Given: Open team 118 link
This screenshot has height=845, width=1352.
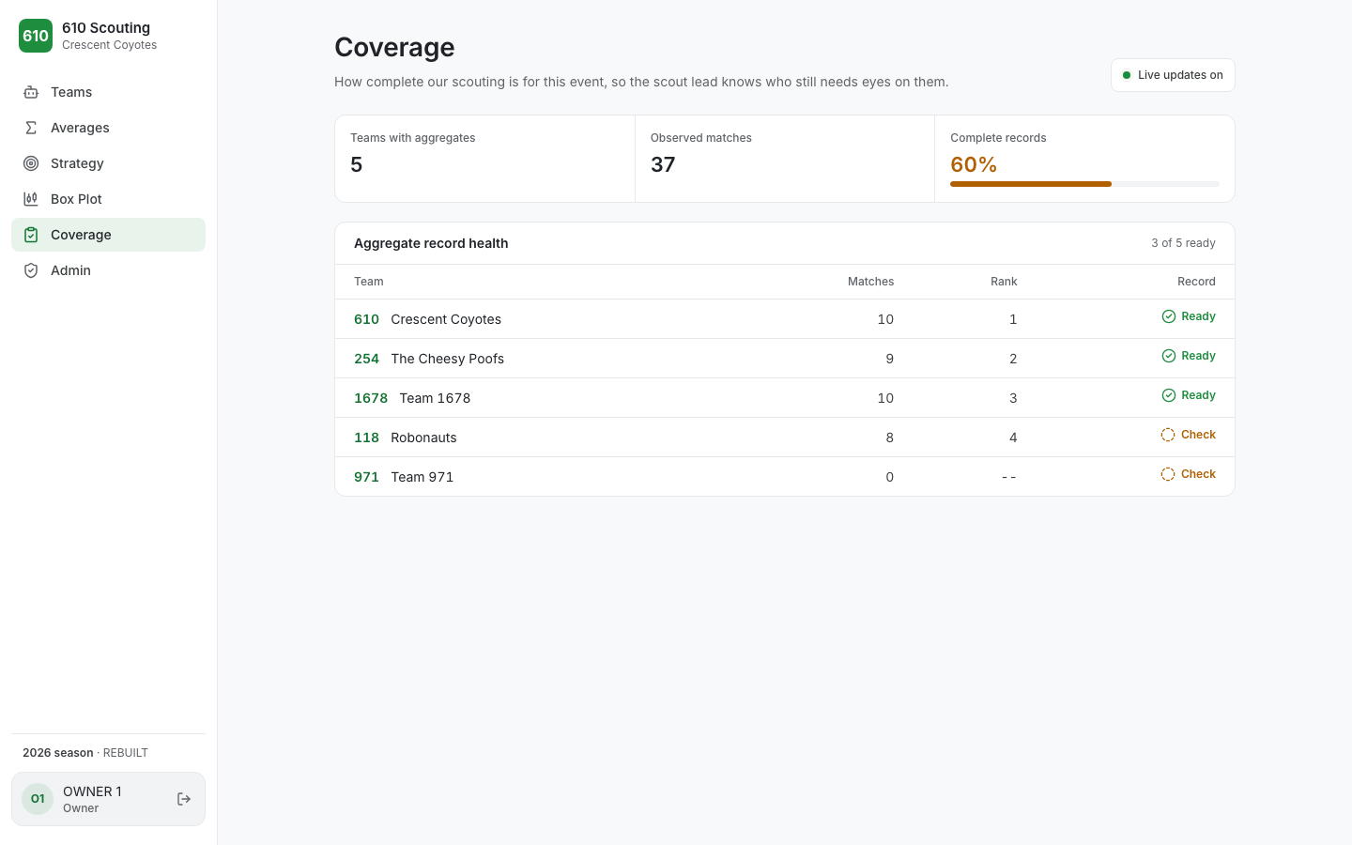Looking at the screenshot, I should [366, 438].
